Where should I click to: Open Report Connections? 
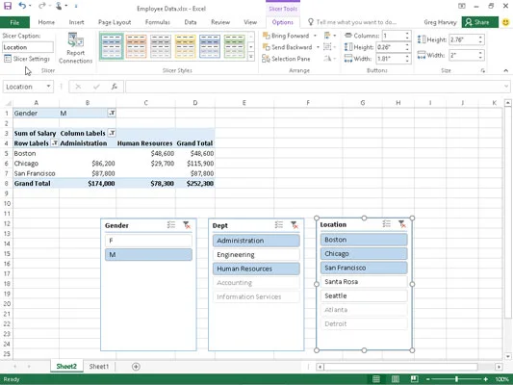pos(76,48)
